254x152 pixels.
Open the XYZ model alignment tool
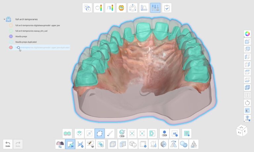tap(133, 8)
